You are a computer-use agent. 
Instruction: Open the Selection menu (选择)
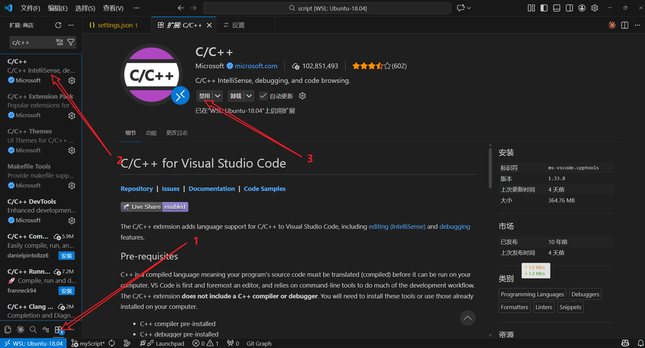(x=85, y=8)
